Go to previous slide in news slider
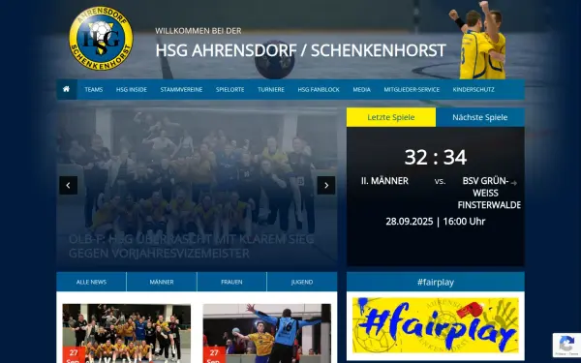The image size is (581, 363). click(x=69, y=185)
